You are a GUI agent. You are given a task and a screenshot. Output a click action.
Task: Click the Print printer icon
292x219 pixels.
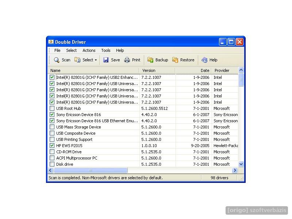coord(127,60)
